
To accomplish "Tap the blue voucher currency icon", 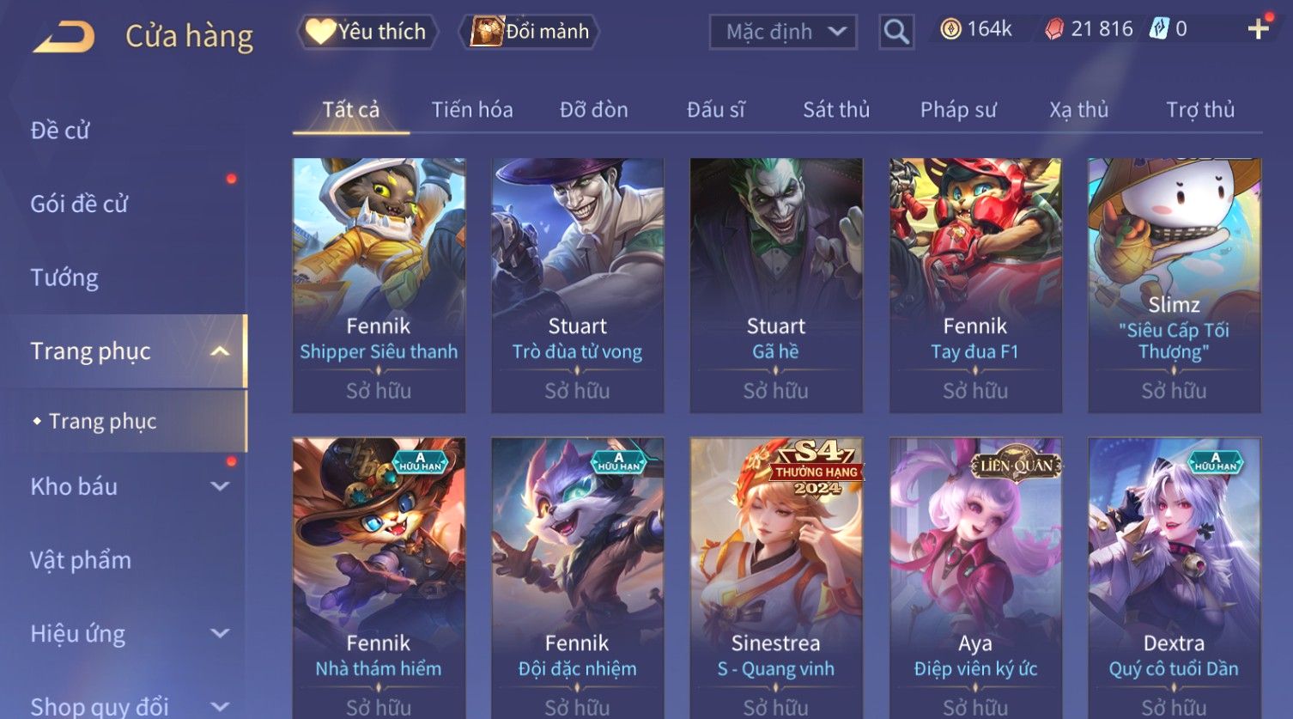I will pos(1159,29).
